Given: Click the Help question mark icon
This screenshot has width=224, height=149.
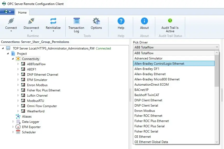Looking at the screenshot, I should click(x=121, y=21).
